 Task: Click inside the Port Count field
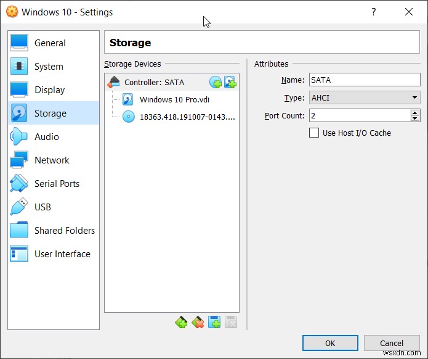pos(360,115)
